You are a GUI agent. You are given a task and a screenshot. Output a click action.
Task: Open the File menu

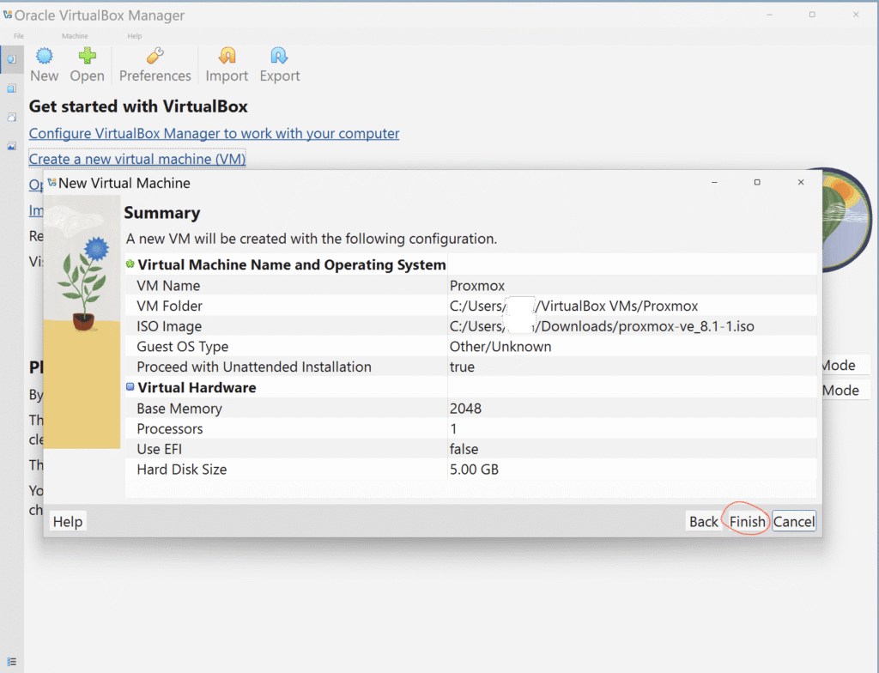click(19, 36)
